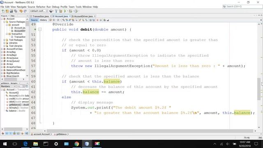Open Google Chrome from the taskbar
The height and width of the screenshot is (148, 263).
click(x=77, y=144)
